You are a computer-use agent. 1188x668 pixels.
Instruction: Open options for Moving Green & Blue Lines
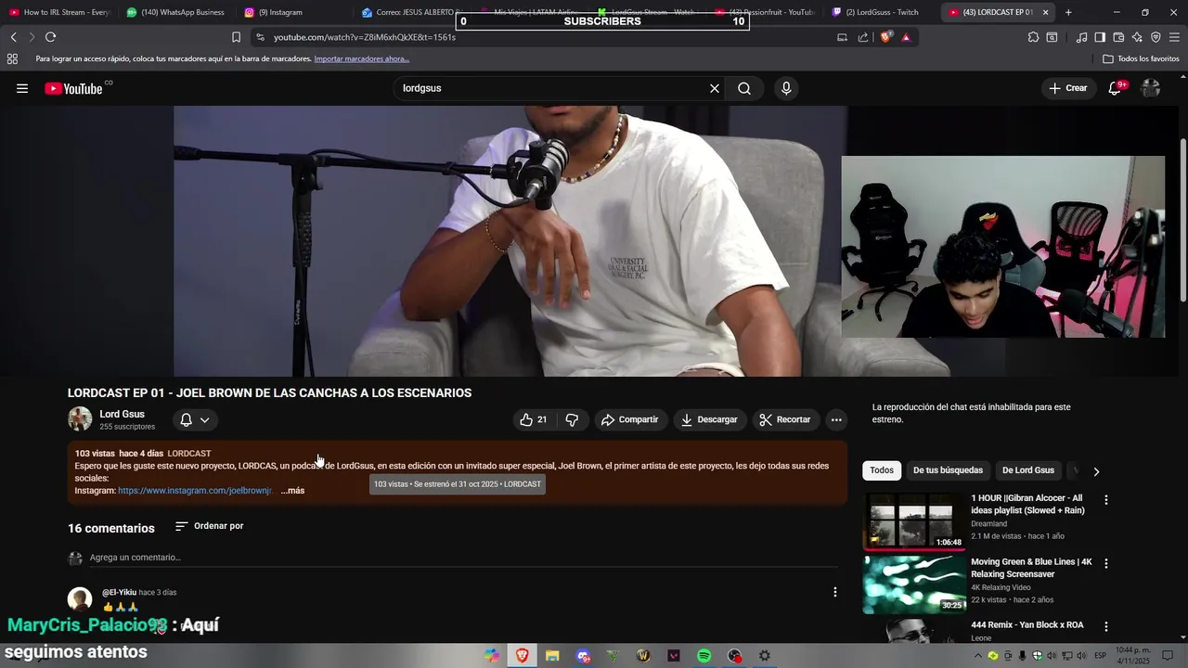[1105, 563]
